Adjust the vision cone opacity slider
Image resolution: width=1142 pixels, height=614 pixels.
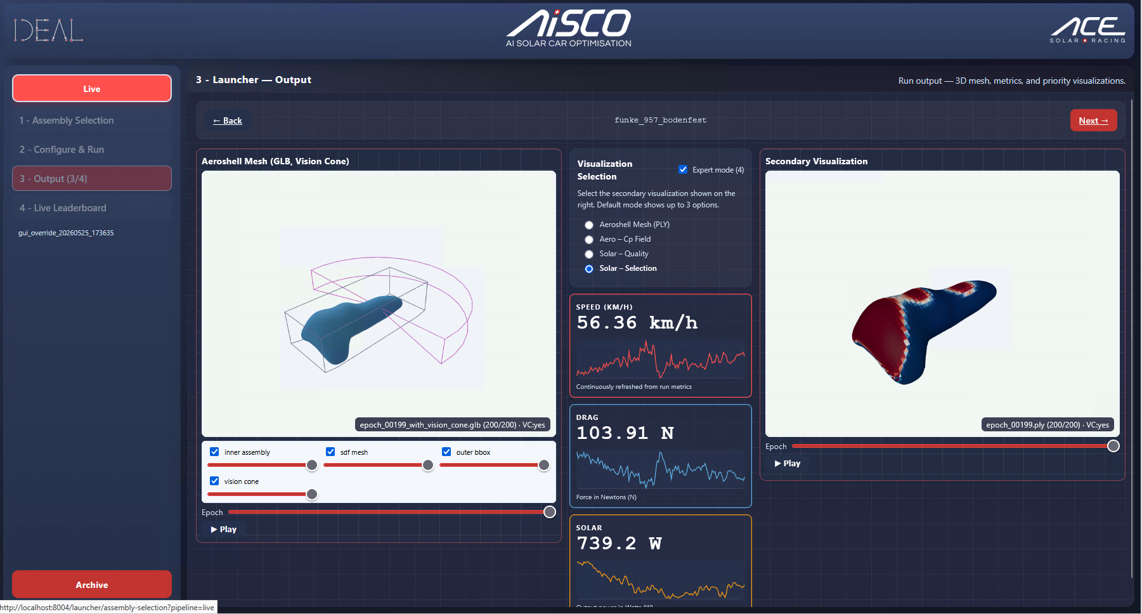click(263, 494)
